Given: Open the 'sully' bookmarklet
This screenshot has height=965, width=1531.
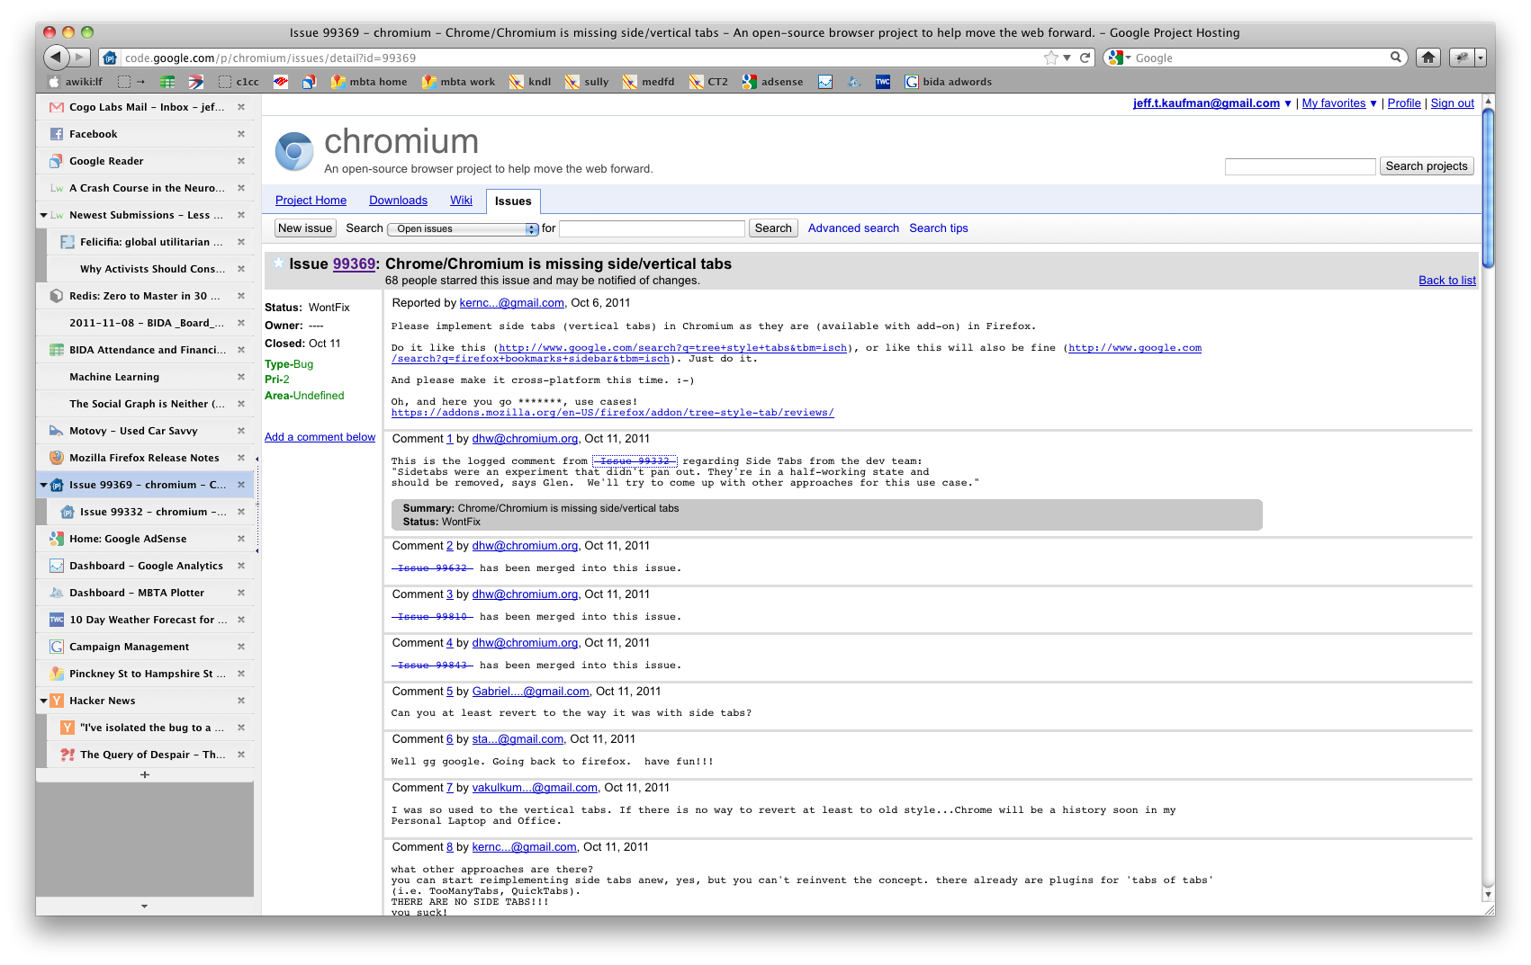Looking at the screenshot, I should click(x=587, y=82).
